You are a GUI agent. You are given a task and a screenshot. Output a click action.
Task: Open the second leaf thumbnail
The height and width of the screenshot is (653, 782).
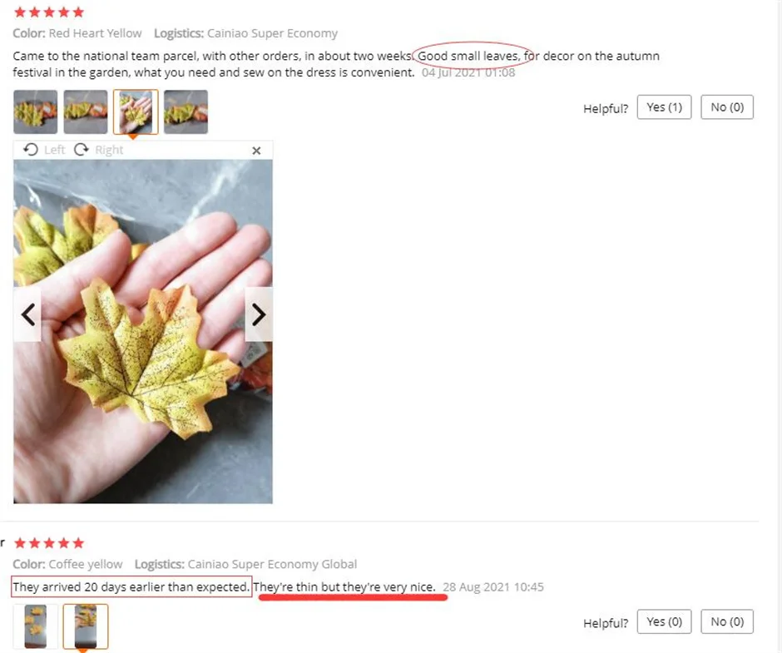click(86, 111)
